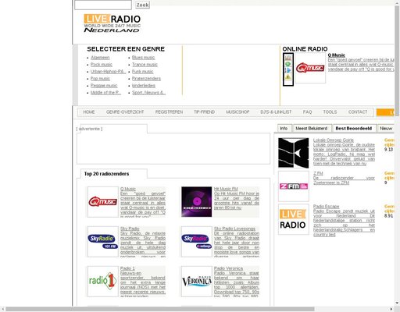This screenshot has width=400, height=312.
Task: Click the green download arrow icon
Action: pos(287,64)
